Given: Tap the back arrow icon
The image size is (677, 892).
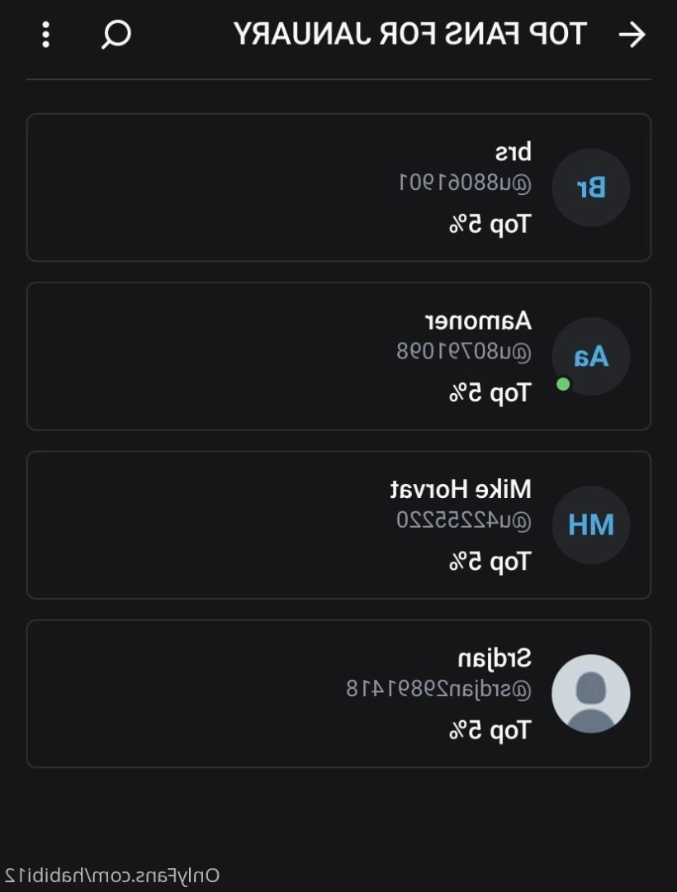Looking at the screenshot, I should 632,35.
